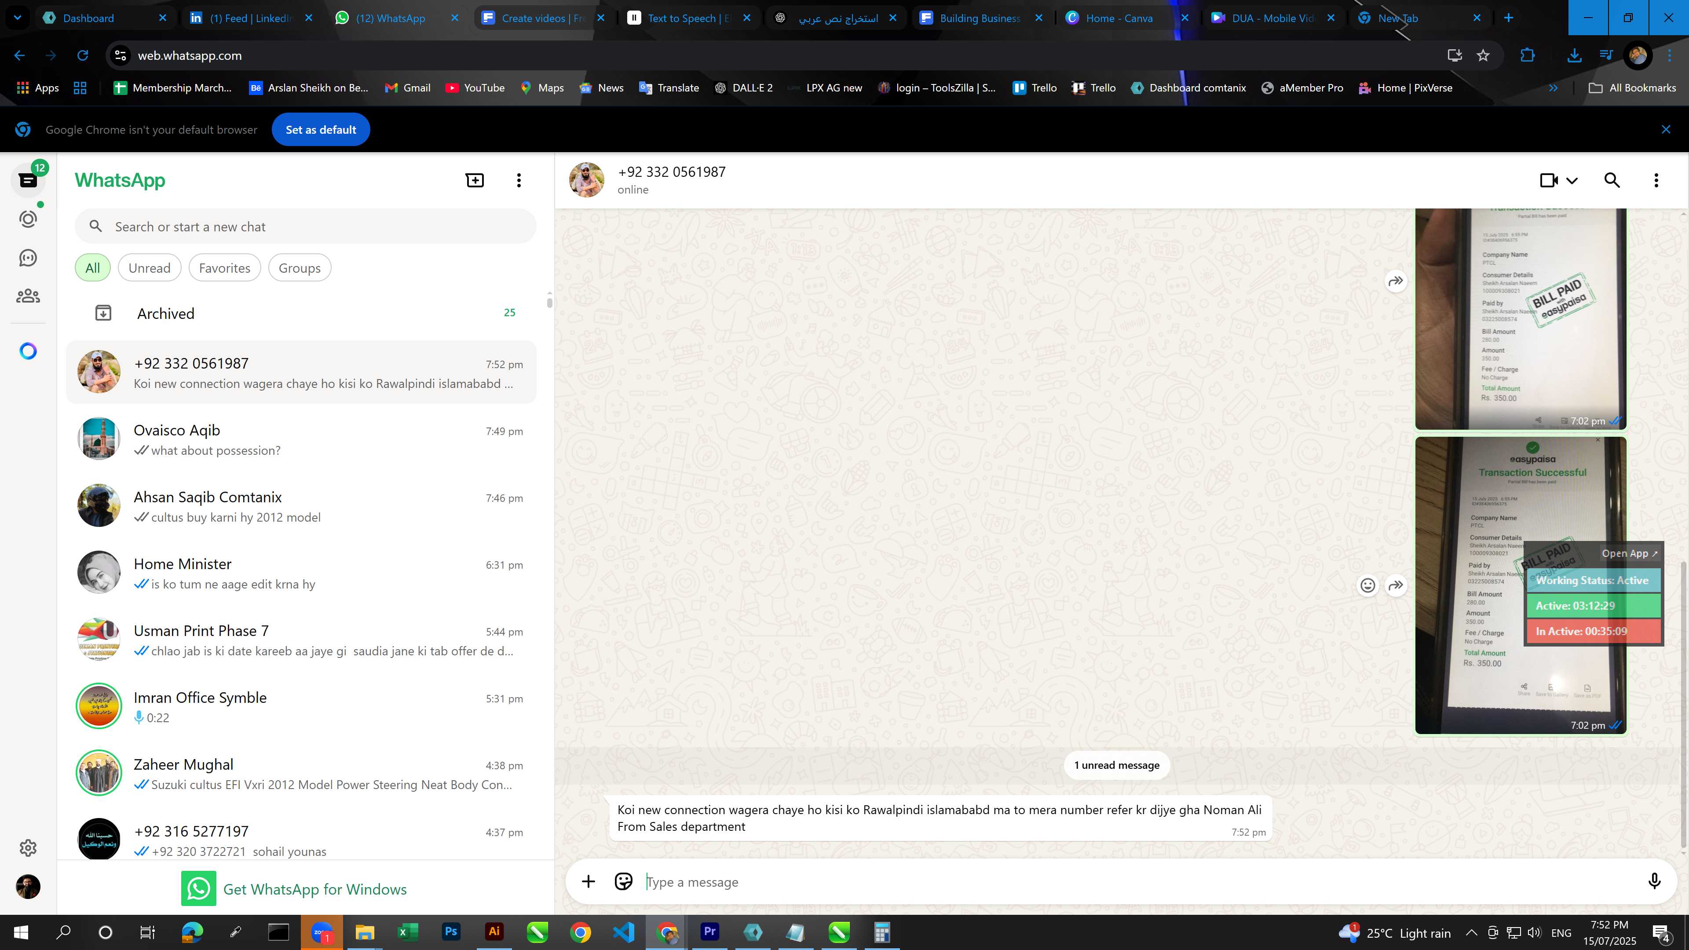Image resolution: width=1689 pixels, height=950 pixels.
Task: Click the Search or start a new chat box
Action: click(306, 227)
